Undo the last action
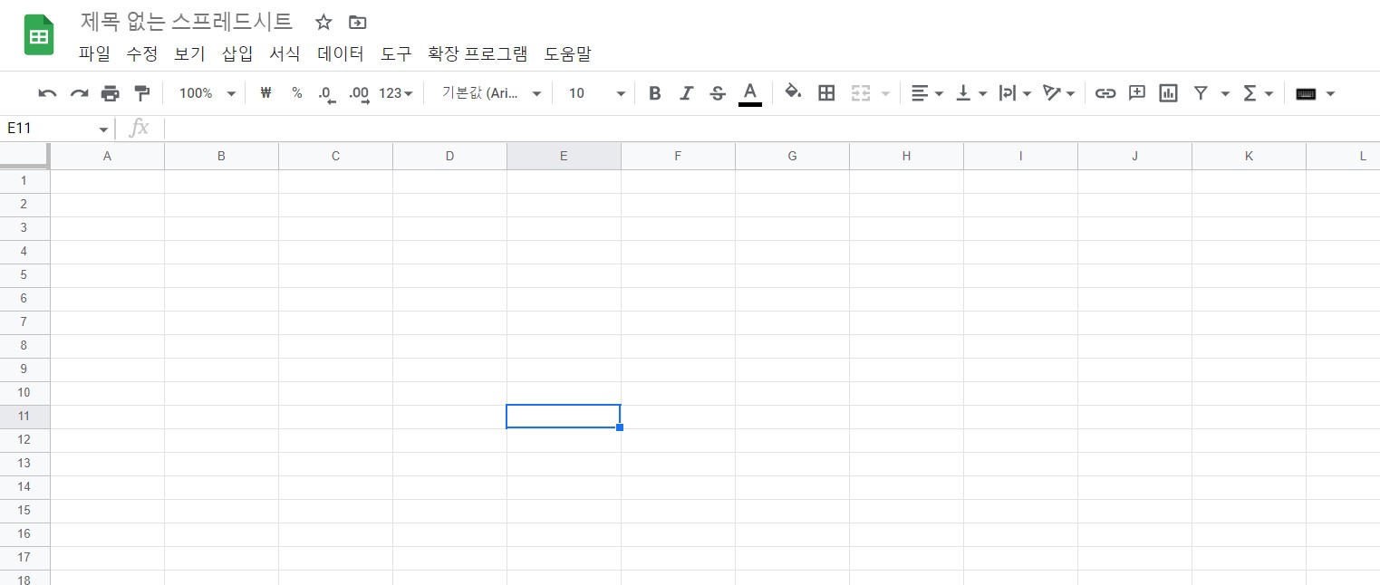 47,93
